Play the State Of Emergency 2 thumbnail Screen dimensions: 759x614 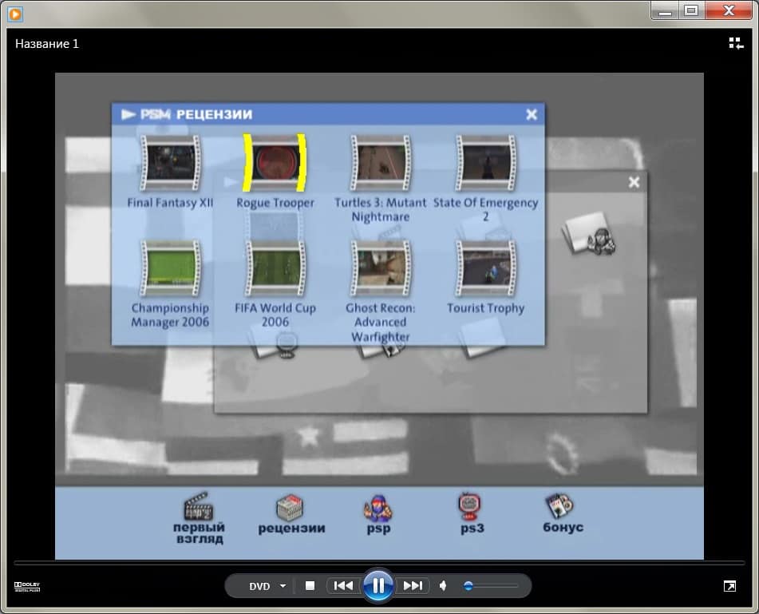pyautogui.click(x=485, y=163)
